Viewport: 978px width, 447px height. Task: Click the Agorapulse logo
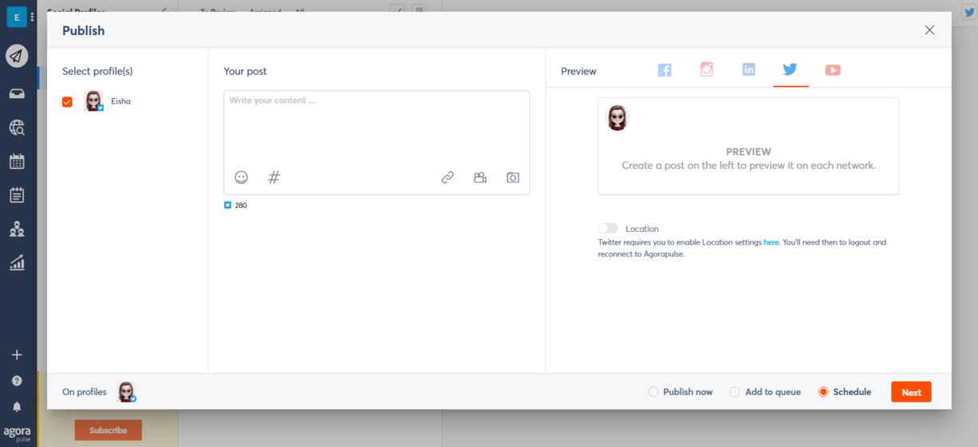click(x=17, y=433)
